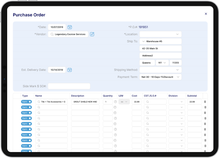Viewport: 219px width, 158px height.
Task: Open the calendar picker beside Date field
Action: (x=70, y=27)
